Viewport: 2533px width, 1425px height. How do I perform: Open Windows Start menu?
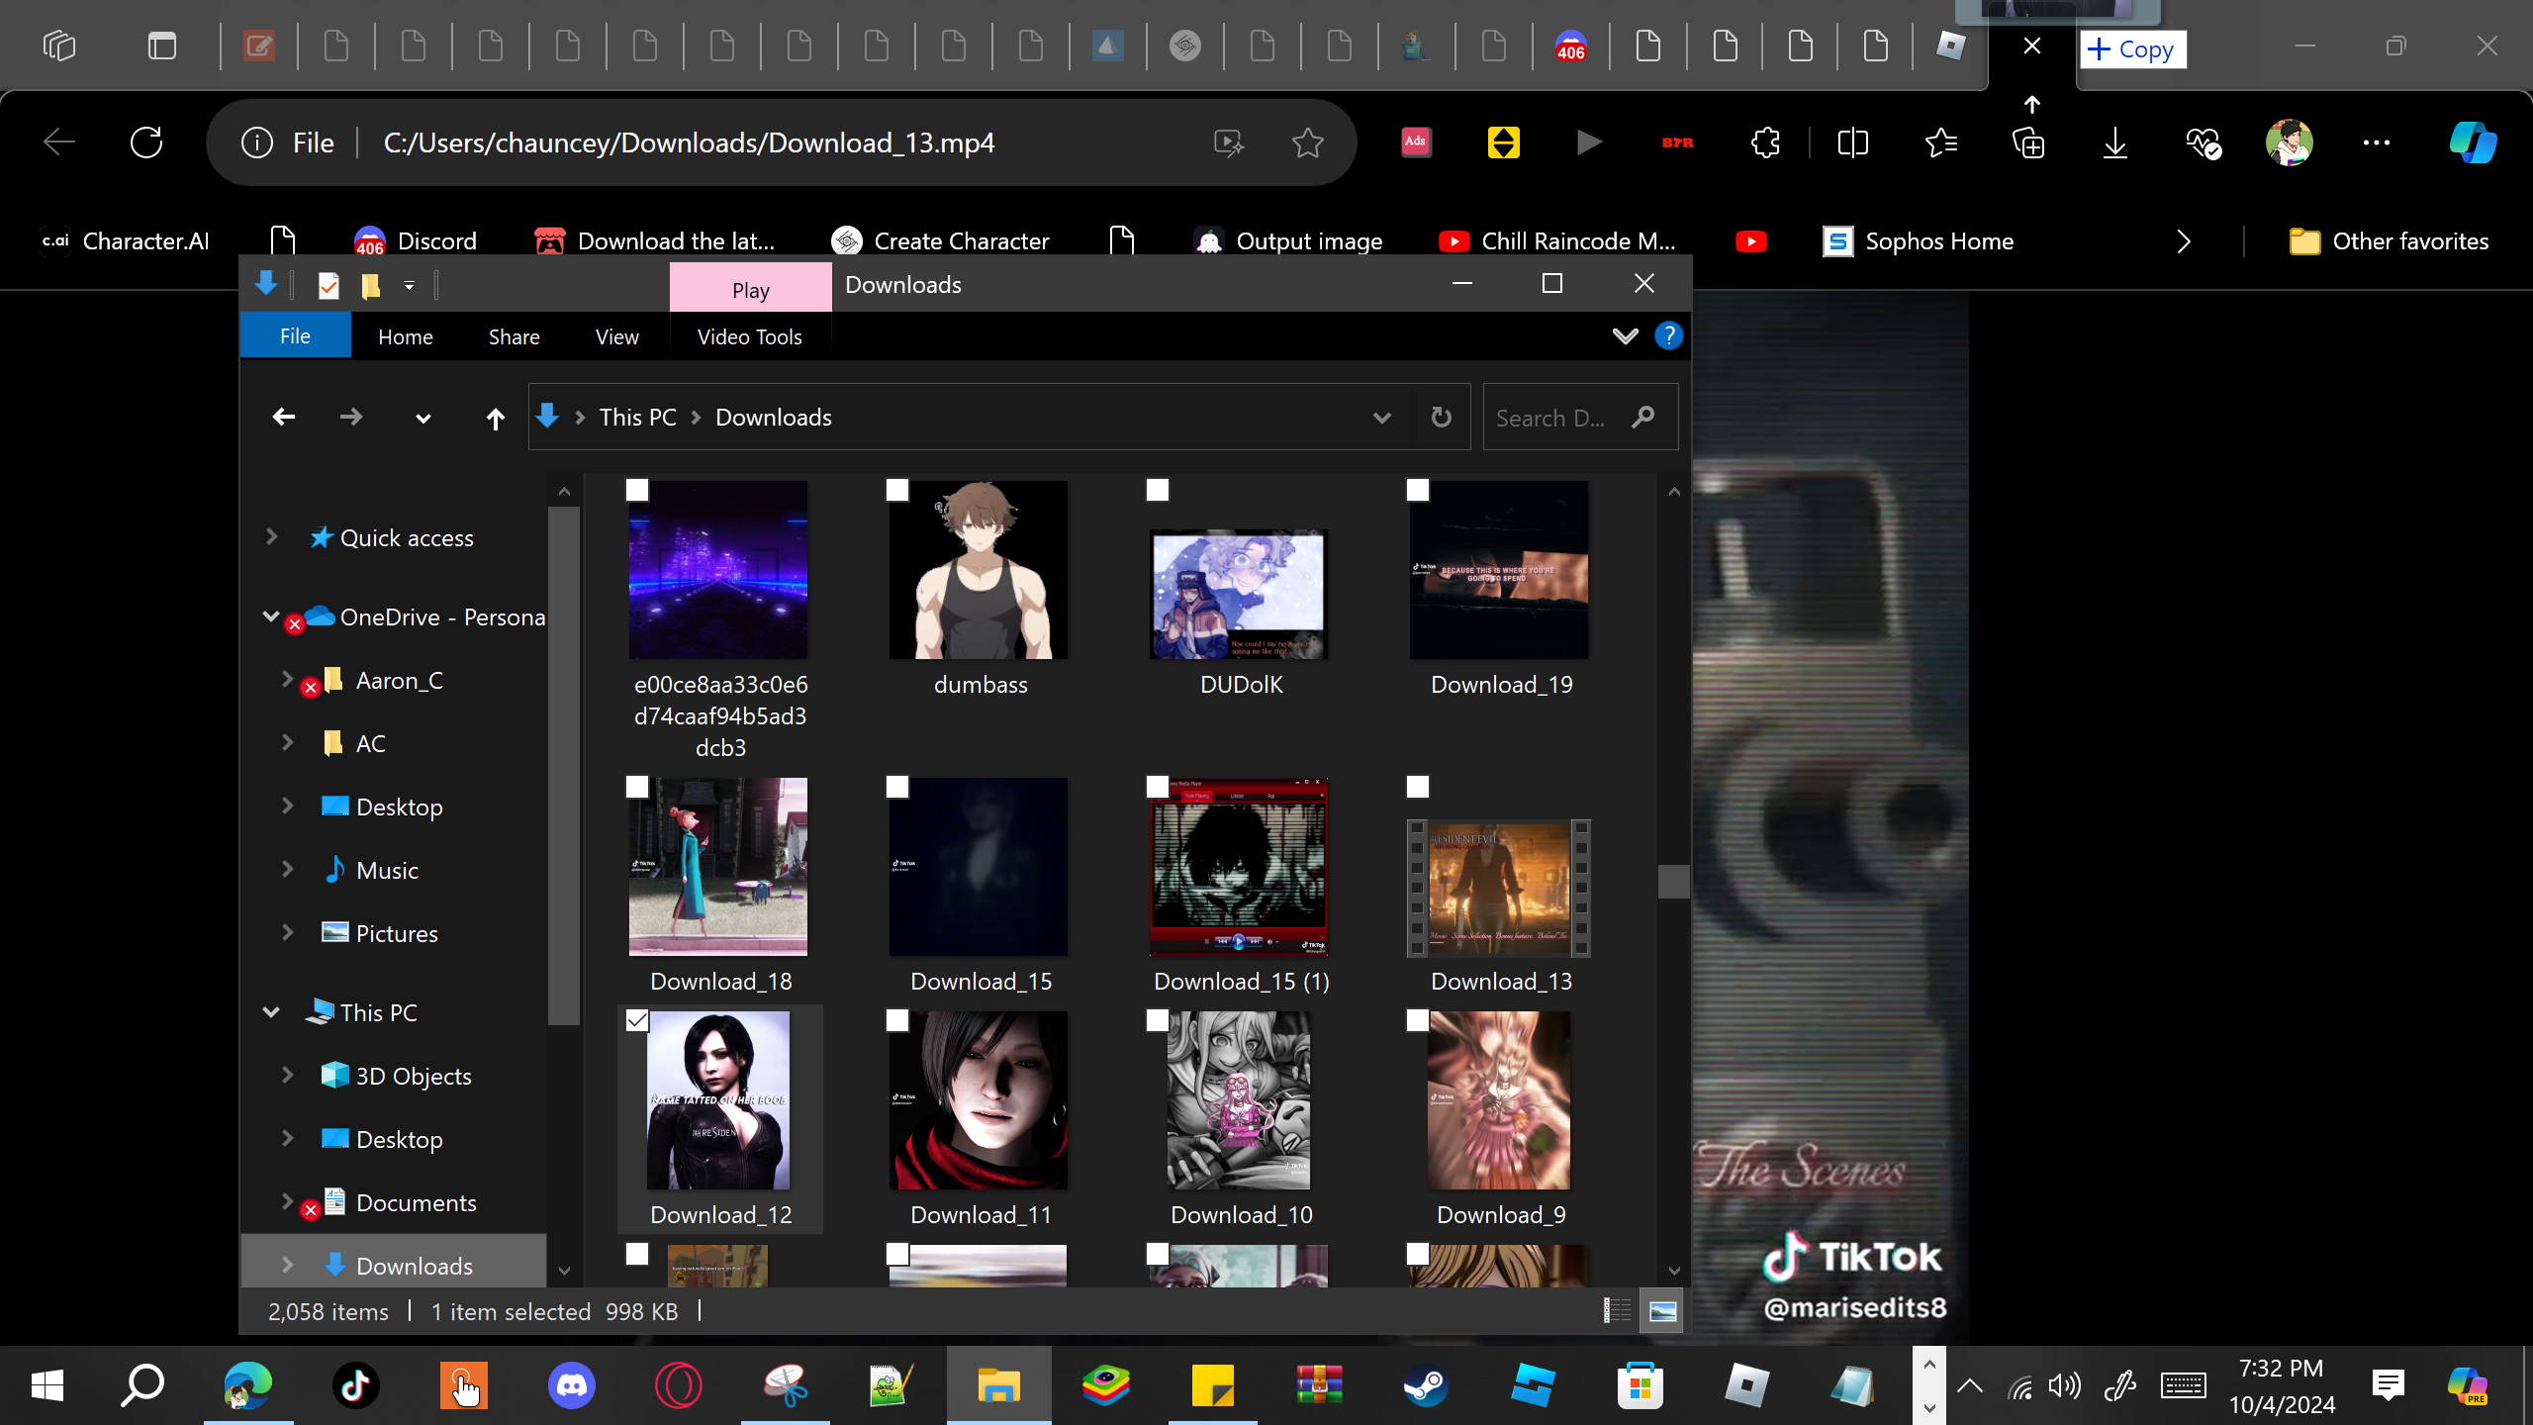[x=47, y=1385]
